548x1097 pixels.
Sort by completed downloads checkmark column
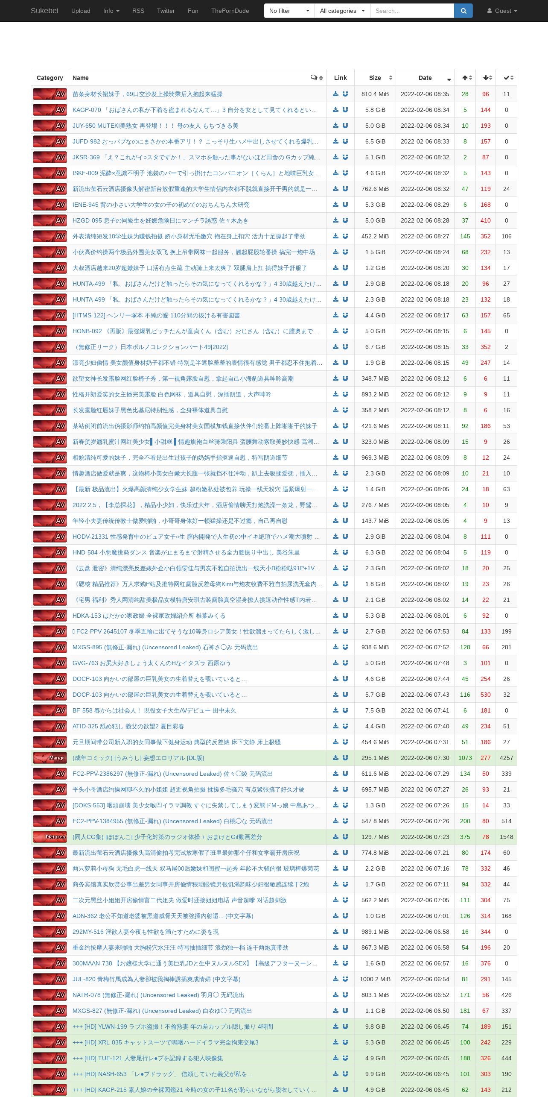point(507,78)
